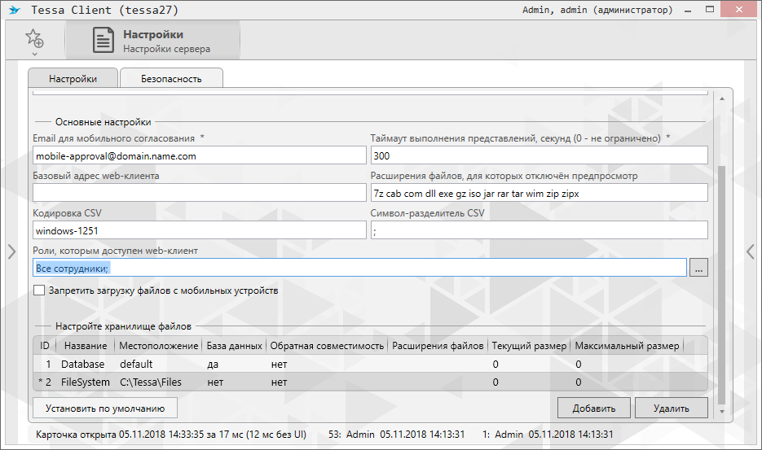This screenshot has height=450, width=762.
Task: Expand the left side panel arrow
Action: pos(11,252)
